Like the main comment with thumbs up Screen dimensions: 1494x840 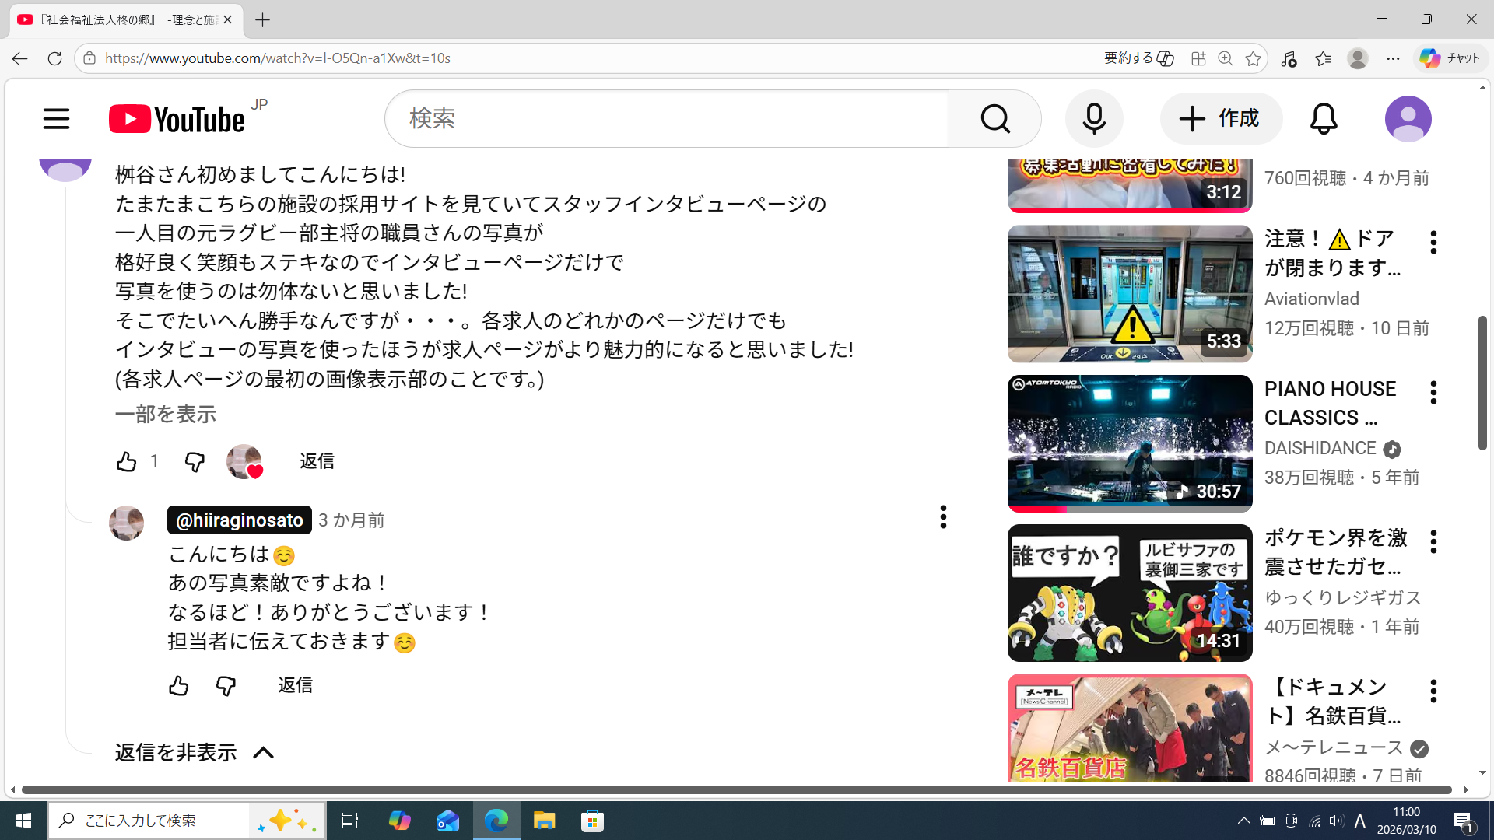coord(126,462)
